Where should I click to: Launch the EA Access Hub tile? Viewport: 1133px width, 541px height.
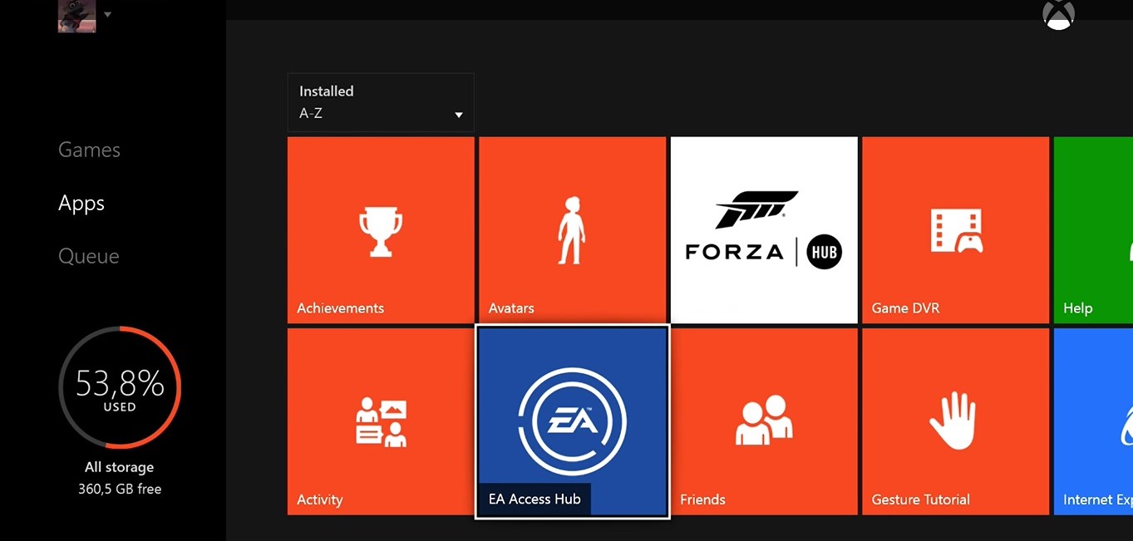(572, 421)
